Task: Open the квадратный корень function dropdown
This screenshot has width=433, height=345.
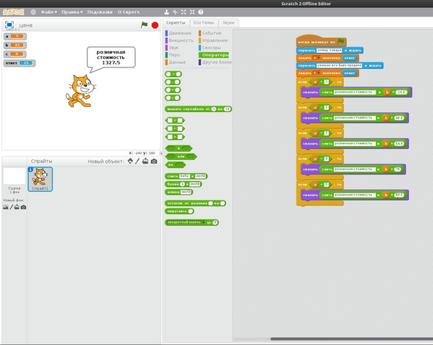Action: [204, 222]
